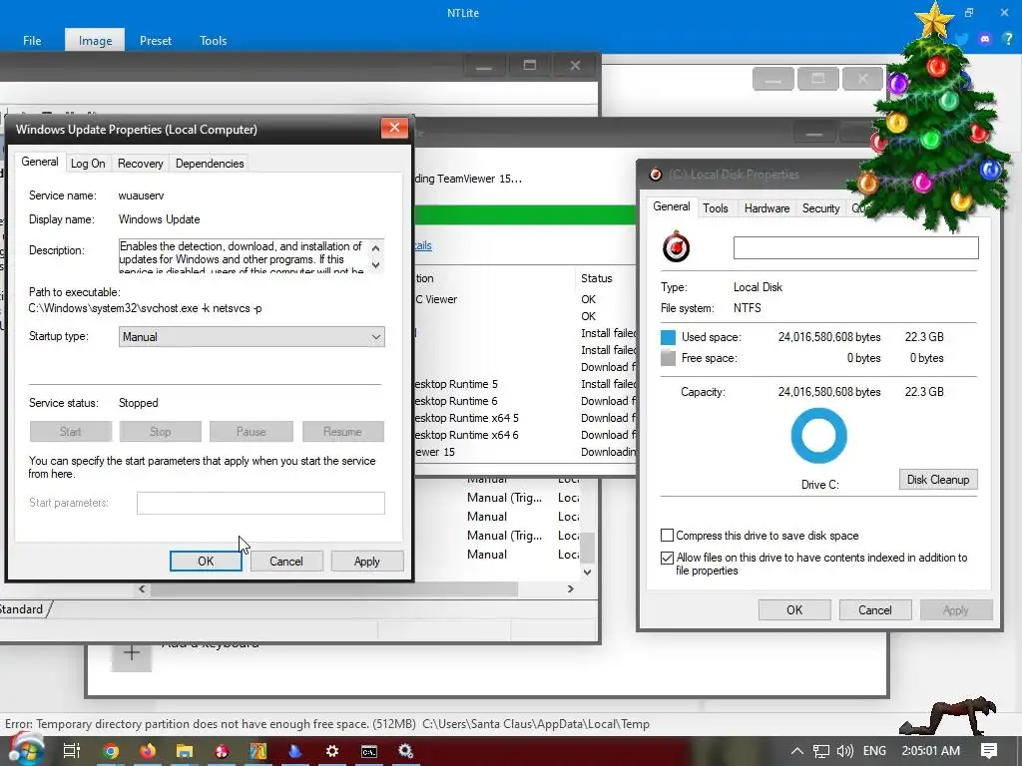1022x766 pixels.
Task: Open NTLite help question mark icon
Action: coord(1008,39)
